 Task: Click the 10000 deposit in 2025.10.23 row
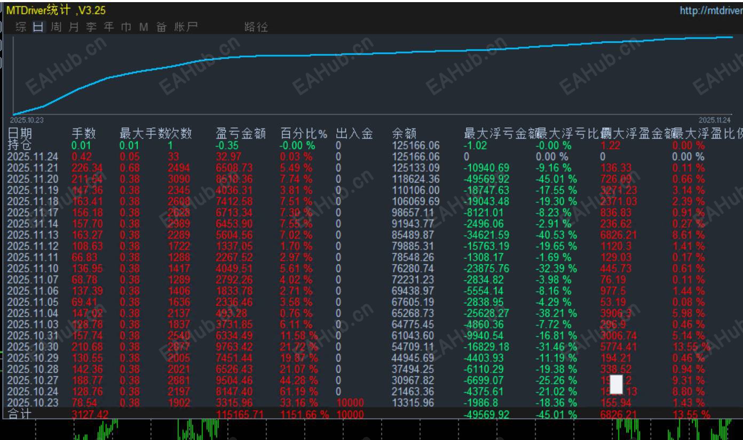pos(350,403)
